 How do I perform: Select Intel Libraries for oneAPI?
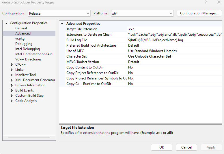34,54
